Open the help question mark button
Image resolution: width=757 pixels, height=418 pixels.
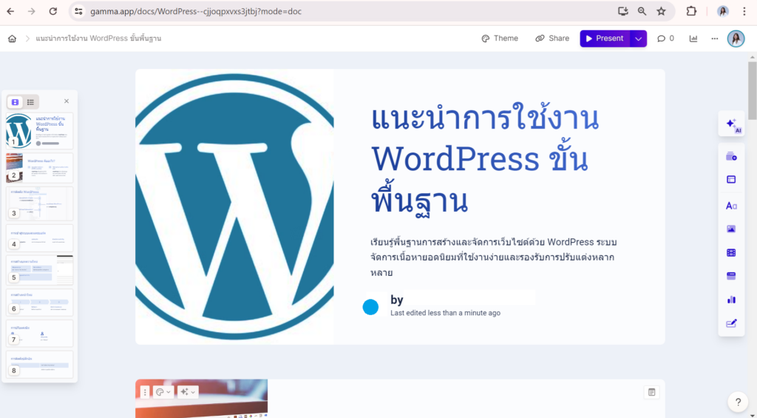coord(738,402)
